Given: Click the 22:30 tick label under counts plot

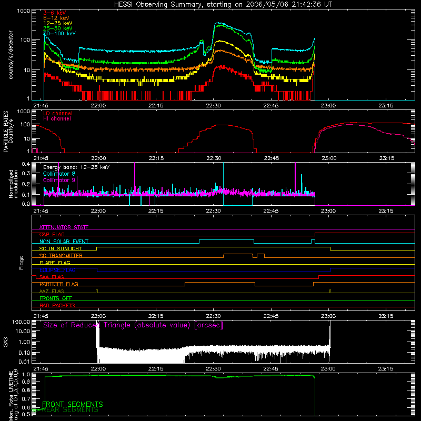Looking at the screenshot, I should 213,106.
